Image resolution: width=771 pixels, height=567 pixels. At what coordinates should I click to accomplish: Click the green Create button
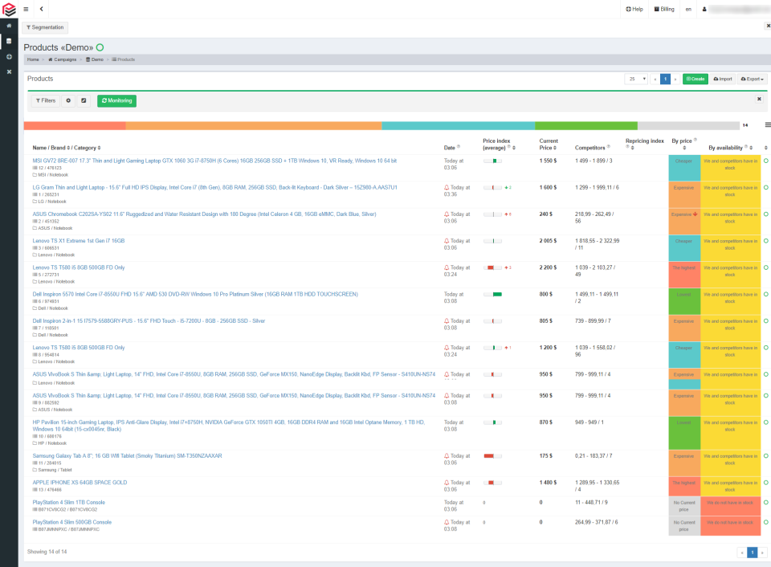point(696,80)
